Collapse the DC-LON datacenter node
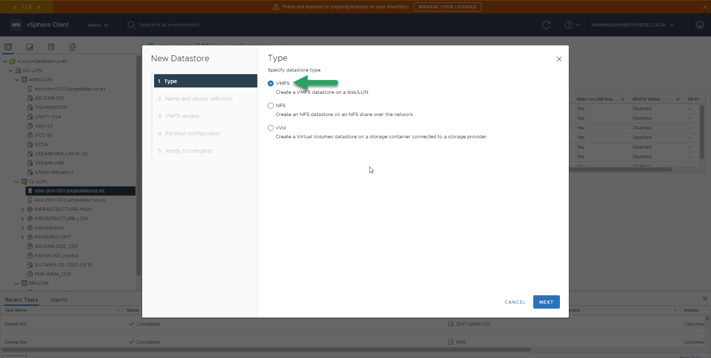This screenshot has width=711, height=358. click(11, 71)
